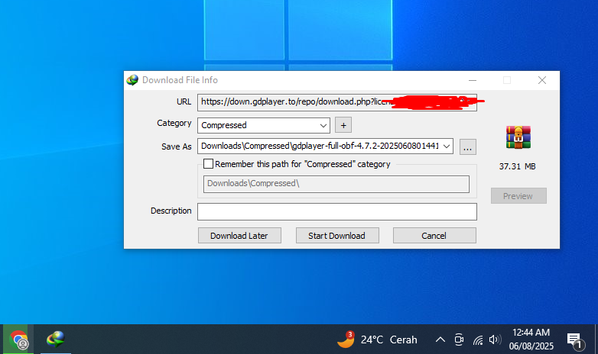Image resolution: width=598 pixels, height=354 pixels.
Task: Minimize the Download File Info window
Action: [473, 80]
